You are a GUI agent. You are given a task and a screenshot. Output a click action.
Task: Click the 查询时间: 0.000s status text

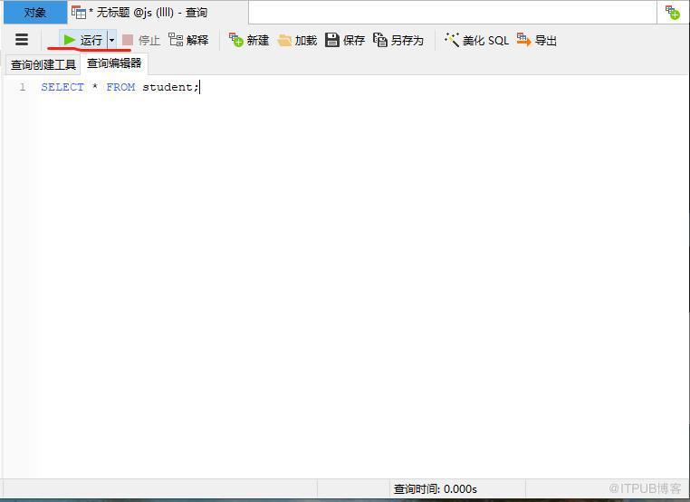436,488
